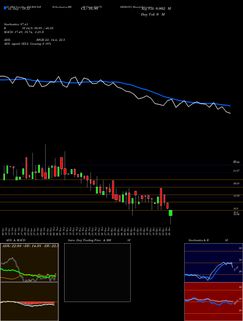Click the rotated 37.41 label in Stochastics chart
This screenshot has width=243, height=321.
(x=236, y=268)
